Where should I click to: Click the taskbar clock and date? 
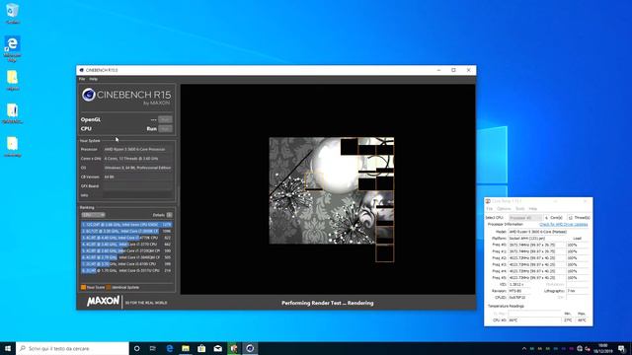tap(603, 348)
